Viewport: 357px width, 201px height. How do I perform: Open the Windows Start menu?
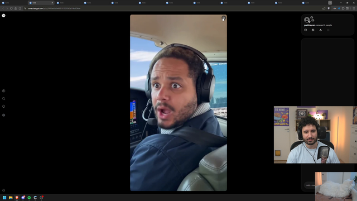[4, 198]
